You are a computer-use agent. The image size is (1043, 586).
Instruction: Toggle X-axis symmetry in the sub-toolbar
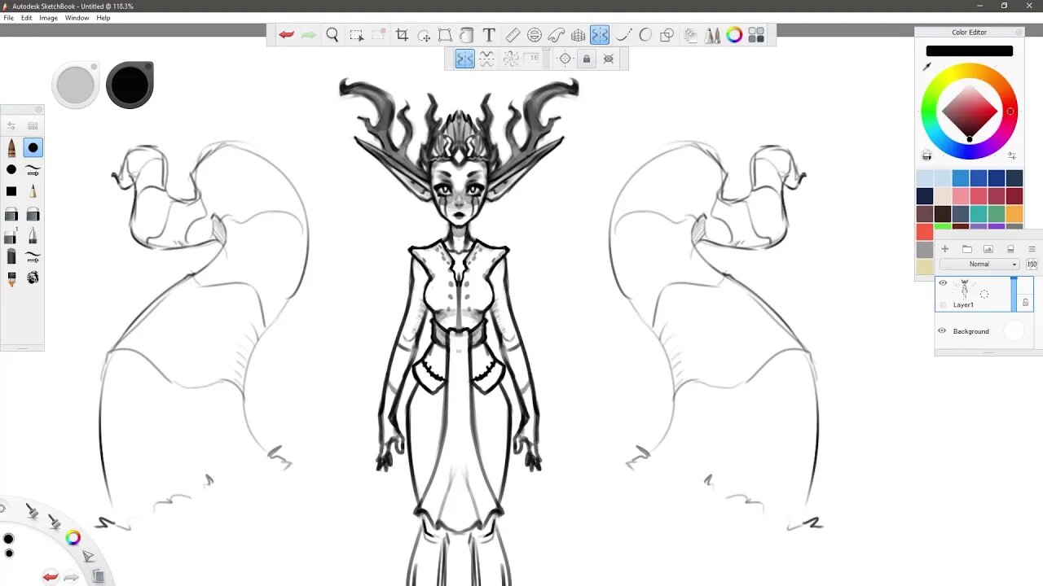(486, 59)
